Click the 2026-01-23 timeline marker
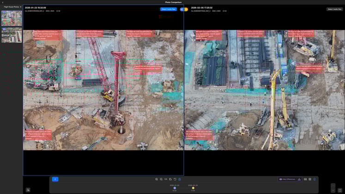 click(x=175, y=188)
